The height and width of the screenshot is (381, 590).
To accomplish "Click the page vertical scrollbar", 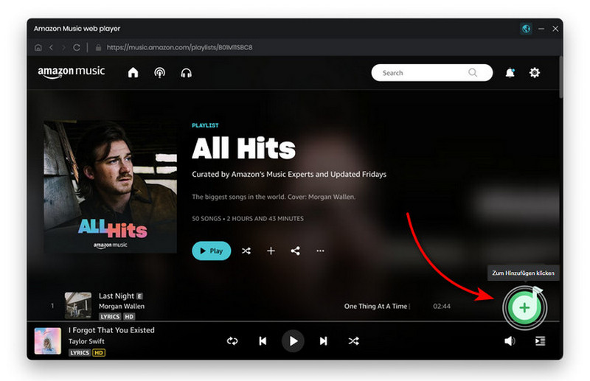I will pyautogui.click(x=560, y=77).
